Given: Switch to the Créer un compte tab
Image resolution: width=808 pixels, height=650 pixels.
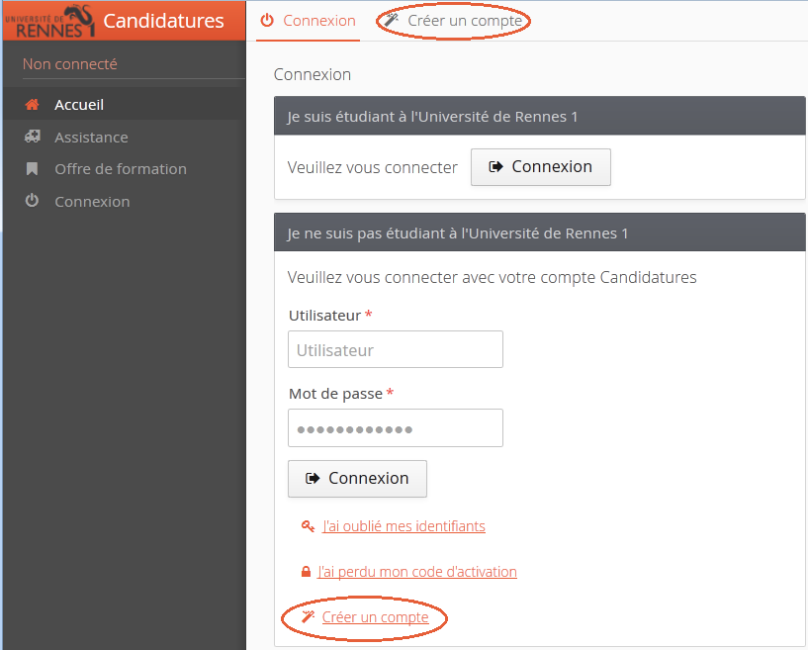Looking at the screenshot, I should (464, 21).
